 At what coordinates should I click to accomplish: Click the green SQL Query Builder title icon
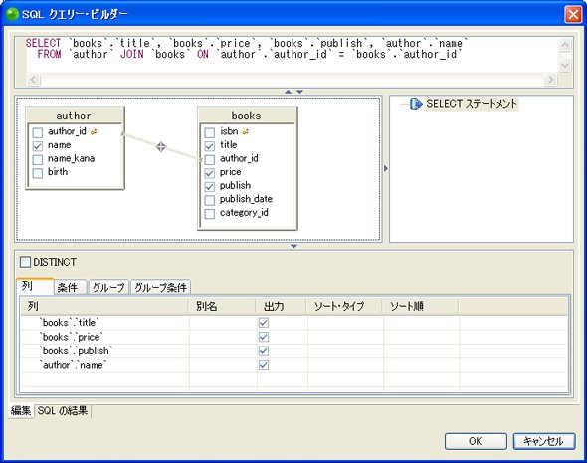(12, 14)
